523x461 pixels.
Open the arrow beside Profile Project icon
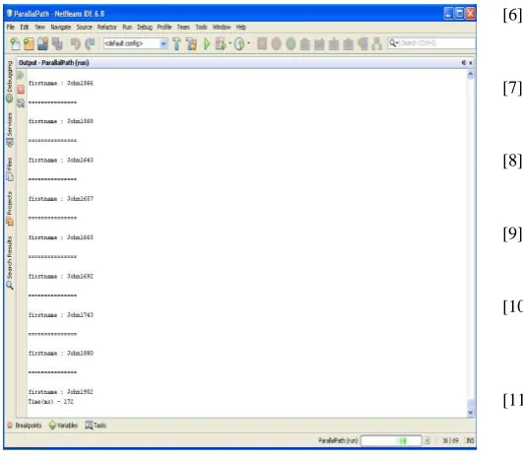point(249,43)
